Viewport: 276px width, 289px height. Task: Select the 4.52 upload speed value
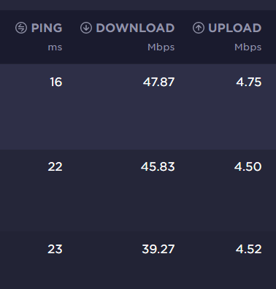tap(249, 250)
